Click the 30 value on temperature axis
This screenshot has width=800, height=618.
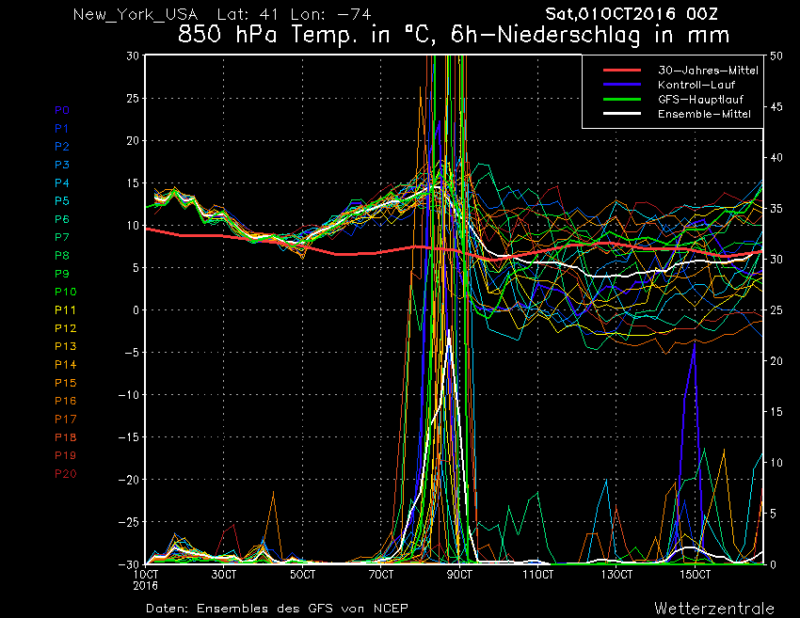(x=133, y=55)
